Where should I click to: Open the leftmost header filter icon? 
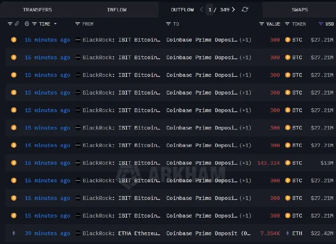(x=10, y=24)
